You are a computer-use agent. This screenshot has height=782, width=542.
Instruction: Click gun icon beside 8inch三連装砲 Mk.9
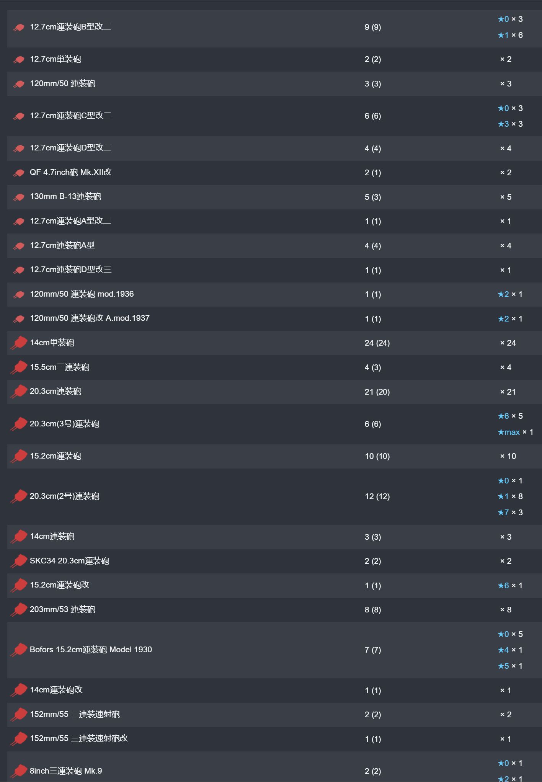18,771
